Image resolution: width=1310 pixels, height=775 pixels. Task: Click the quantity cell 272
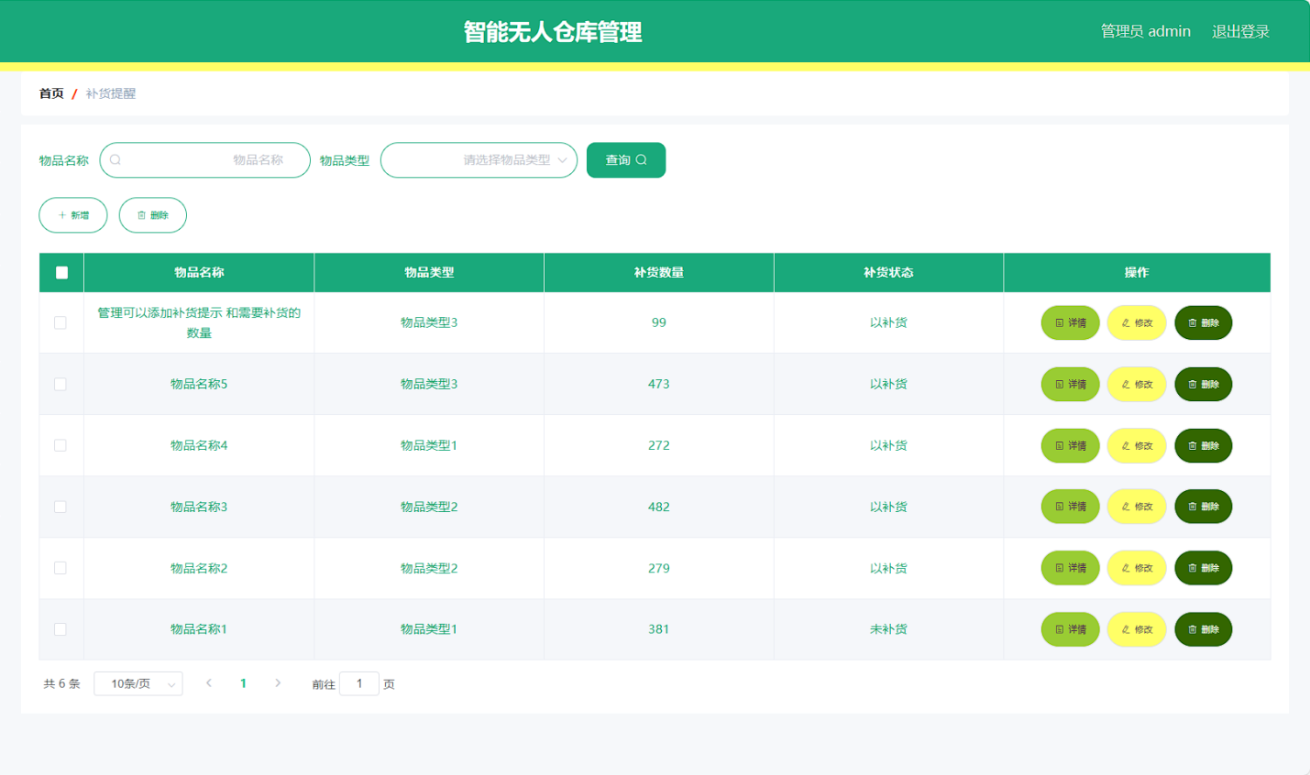[659, 445]
